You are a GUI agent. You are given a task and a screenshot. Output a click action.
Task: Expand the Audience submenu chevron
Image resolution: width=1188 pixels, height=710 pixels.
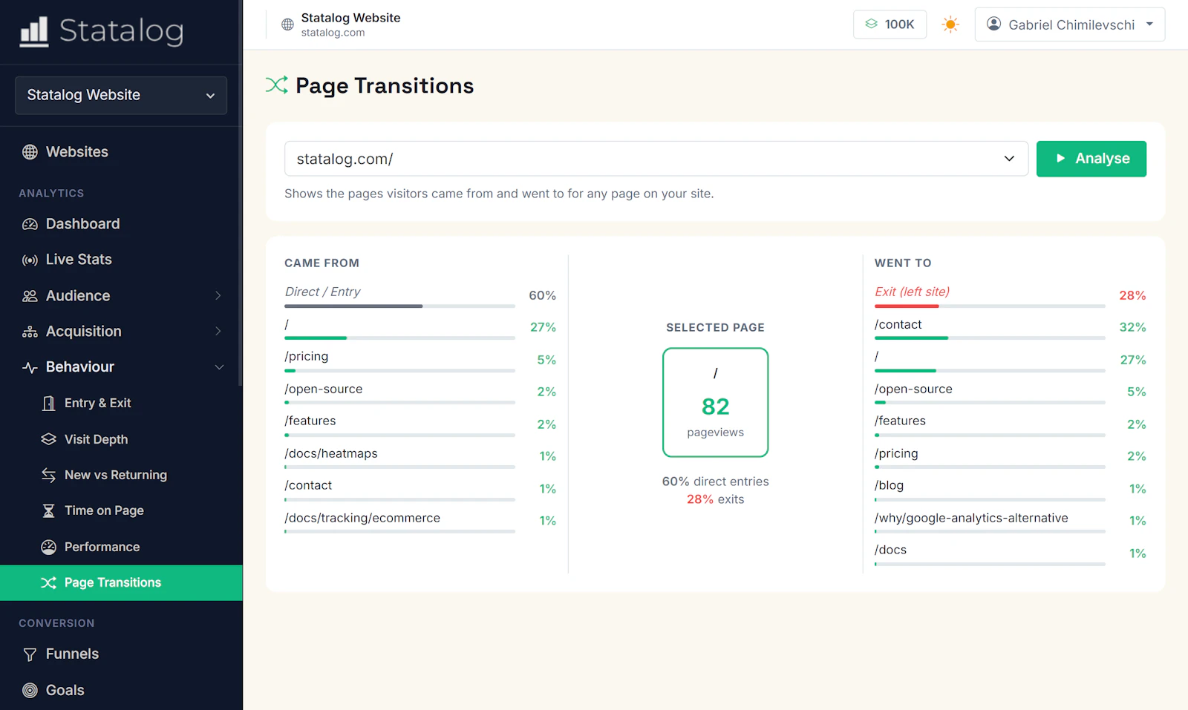click(x=218, y=296)
